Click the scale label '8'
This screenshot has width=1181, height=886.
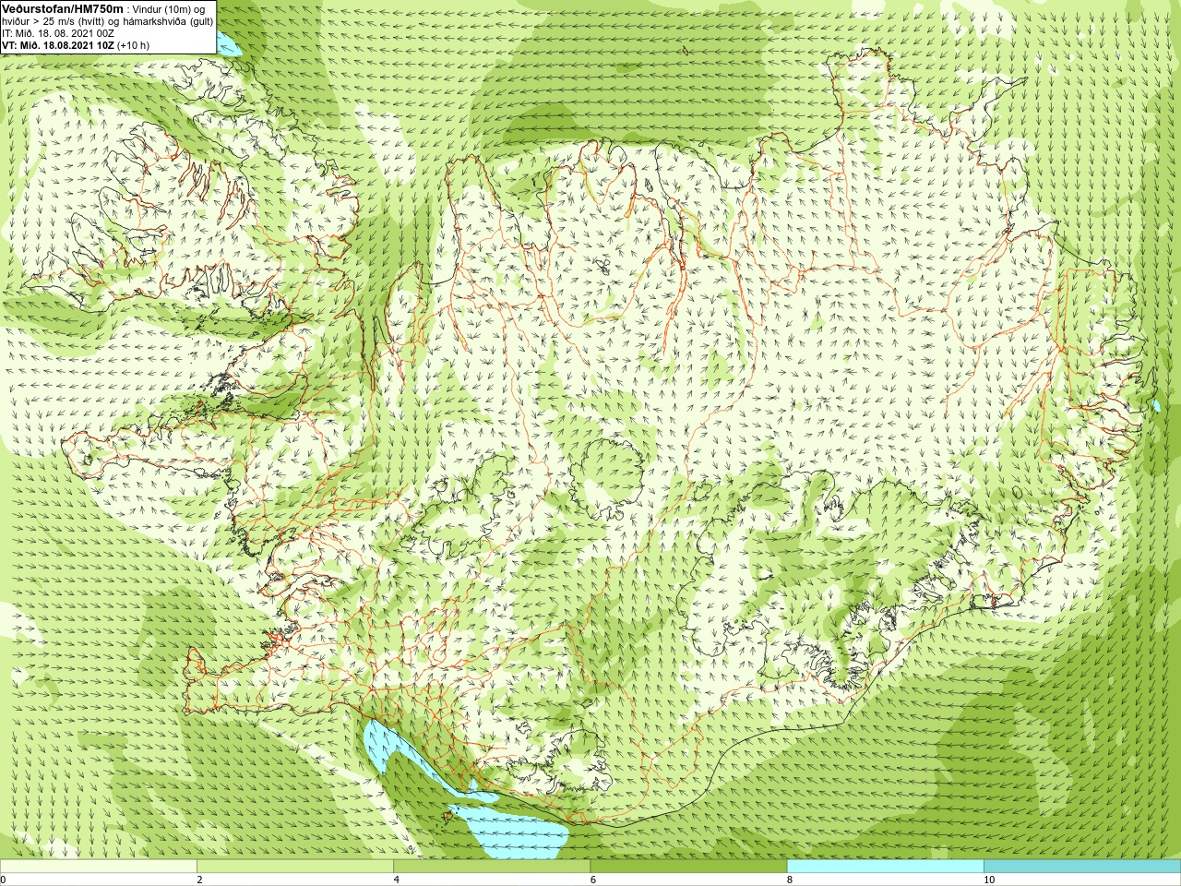[790, 880]
